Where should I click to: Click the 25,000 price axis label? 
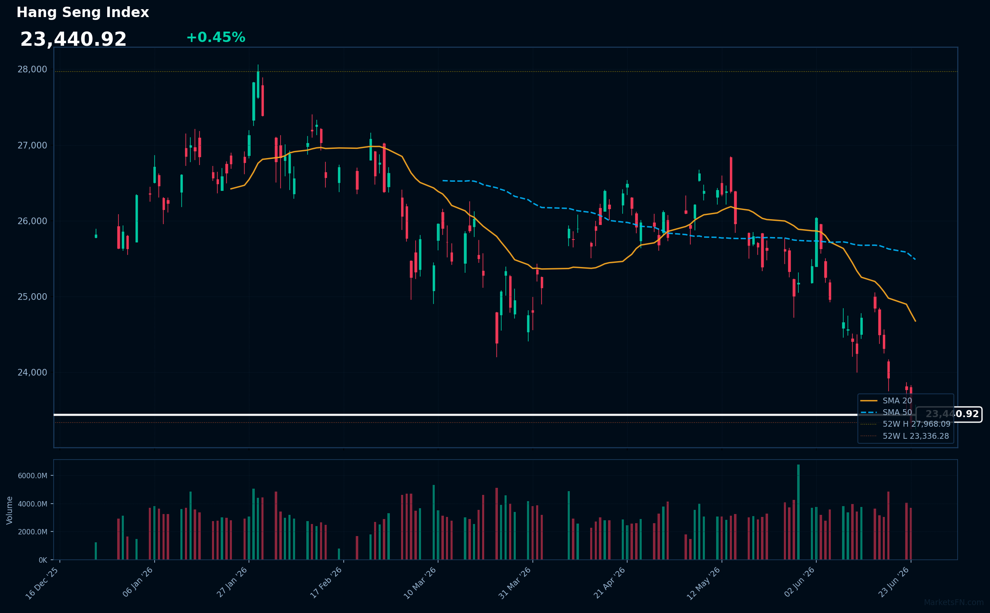point(32,297)
